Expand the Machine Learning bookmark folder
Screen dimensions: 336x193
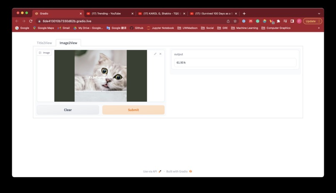coord(245,28)
